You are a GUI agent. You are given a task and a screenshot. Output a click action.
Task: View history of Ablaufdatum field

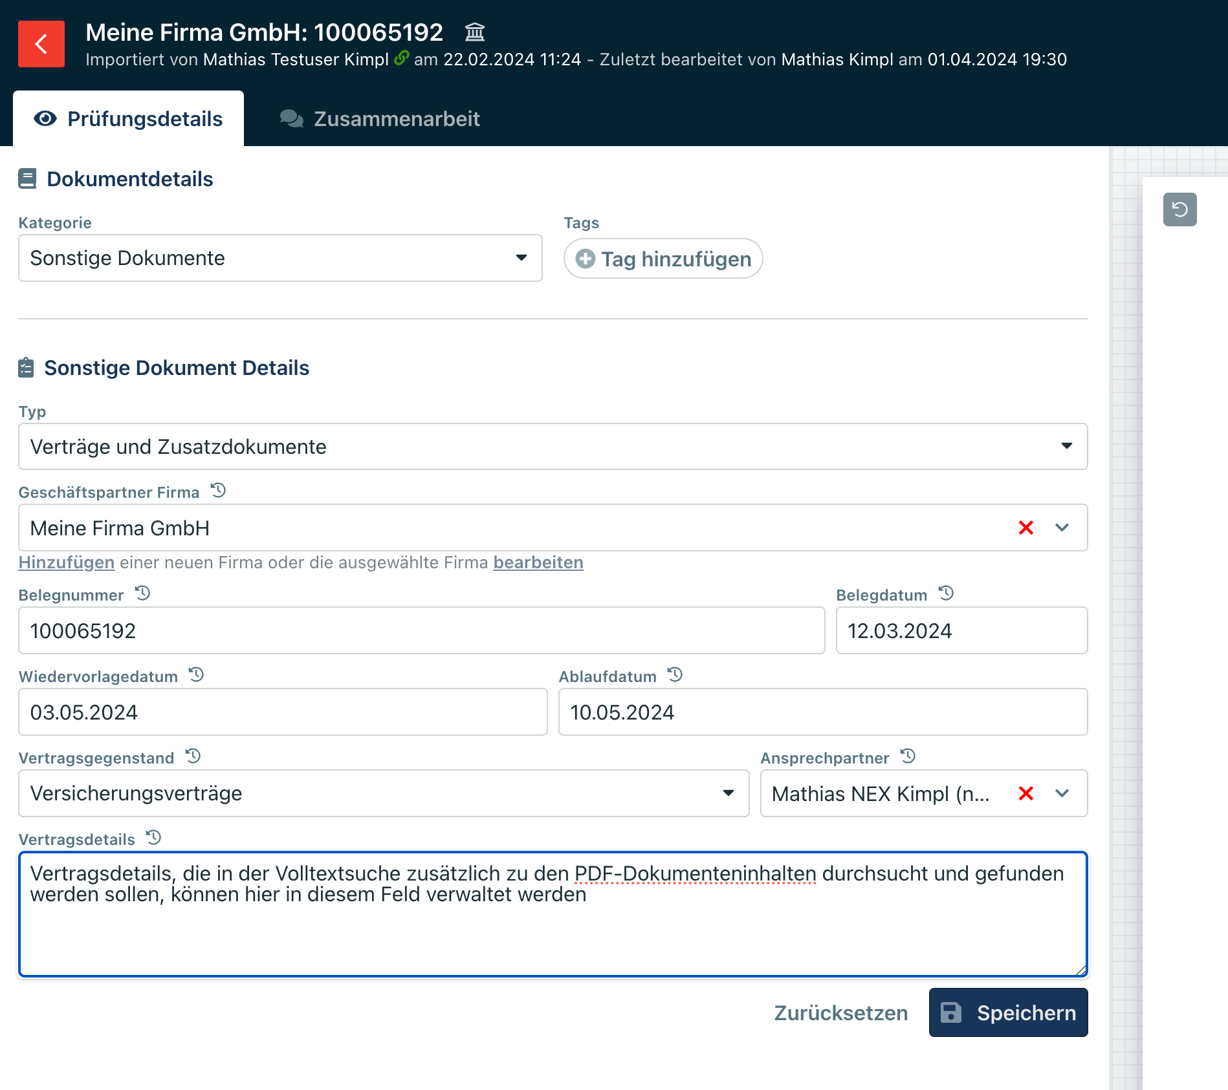point(675,675)
